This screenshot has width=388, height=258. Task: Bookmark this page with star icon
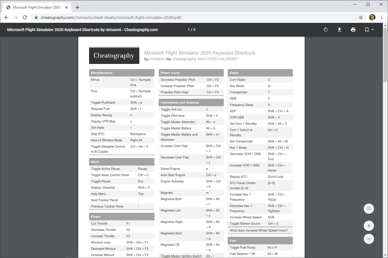pos(361,17)
